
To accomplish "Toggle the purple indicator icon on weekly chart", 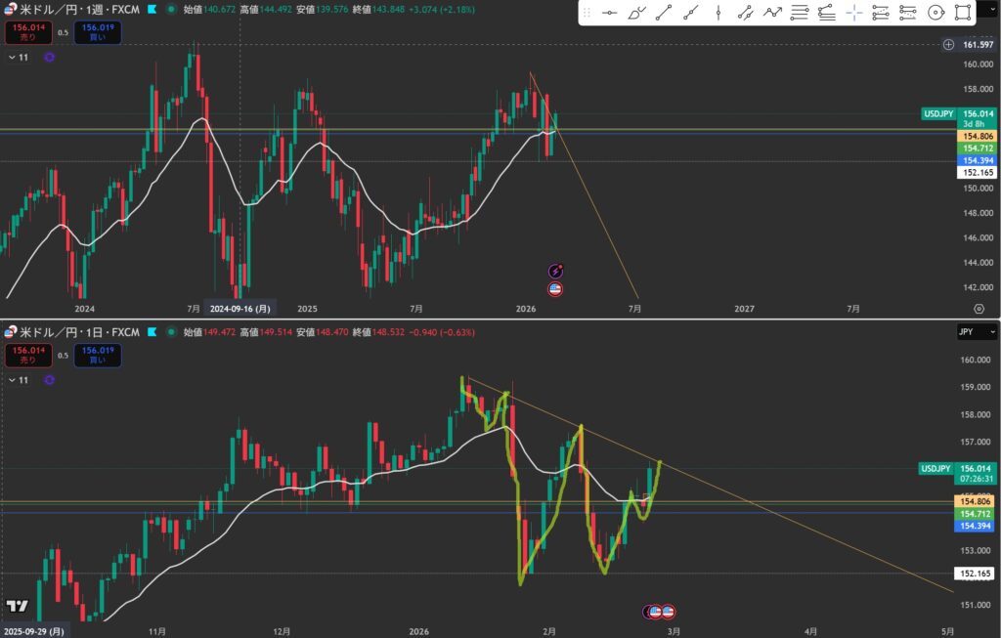I will tap(49, 58).
